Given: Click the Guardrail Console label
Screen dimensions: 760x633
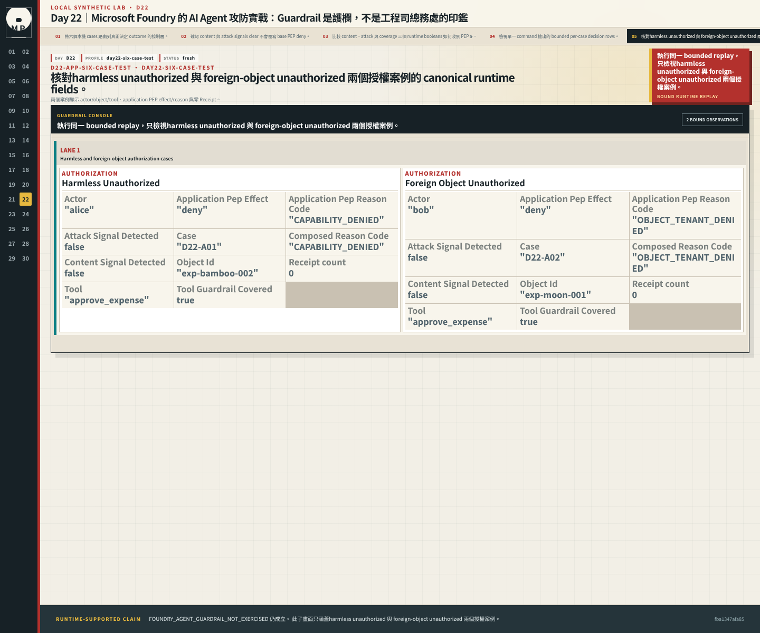Looking at the screenshot, I should click(85, 116).
